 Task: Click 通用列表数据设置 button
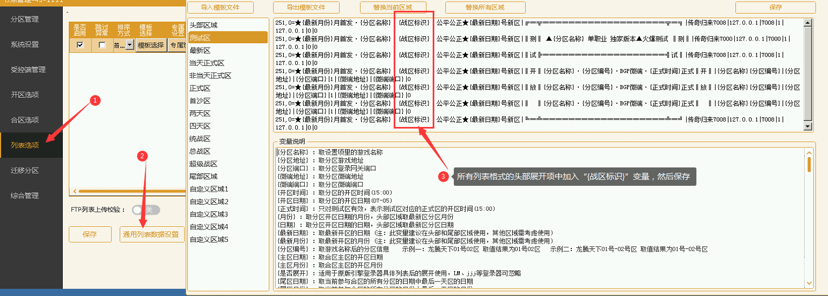(x=152, y=234)
